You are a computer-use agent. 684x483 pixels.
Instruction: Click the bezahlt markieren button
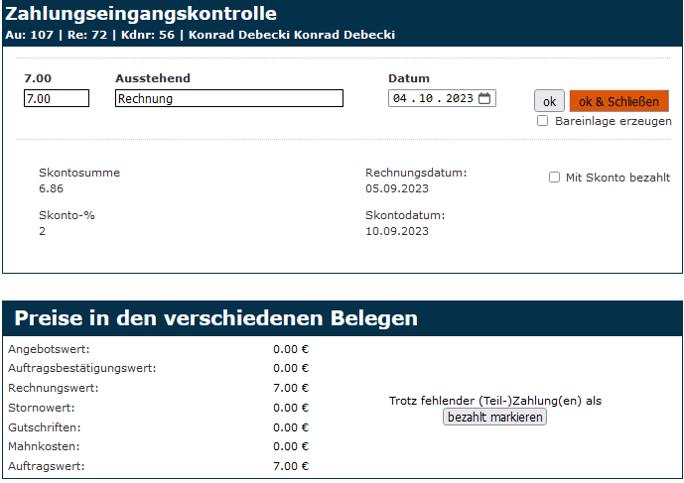coord(494,418)
